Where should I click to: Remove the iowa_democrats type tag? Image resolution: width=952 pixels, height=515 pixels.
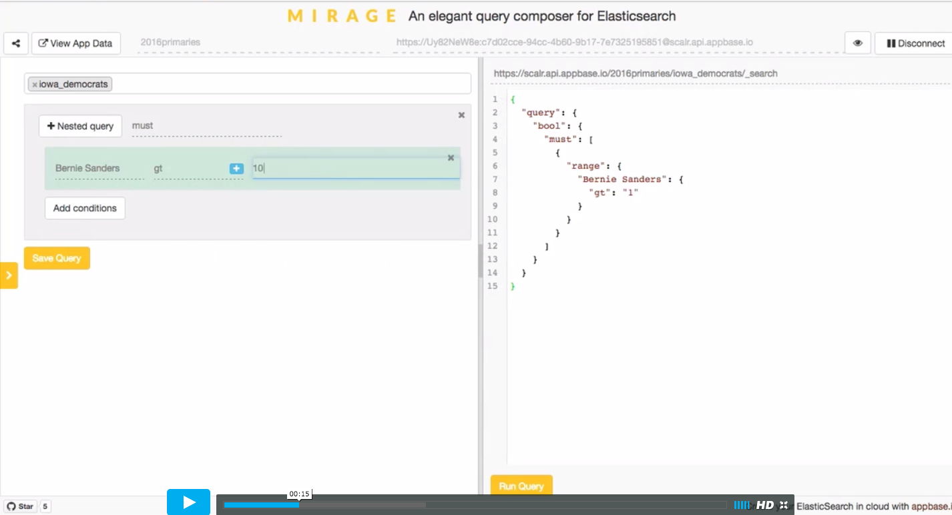click(35, 85)
